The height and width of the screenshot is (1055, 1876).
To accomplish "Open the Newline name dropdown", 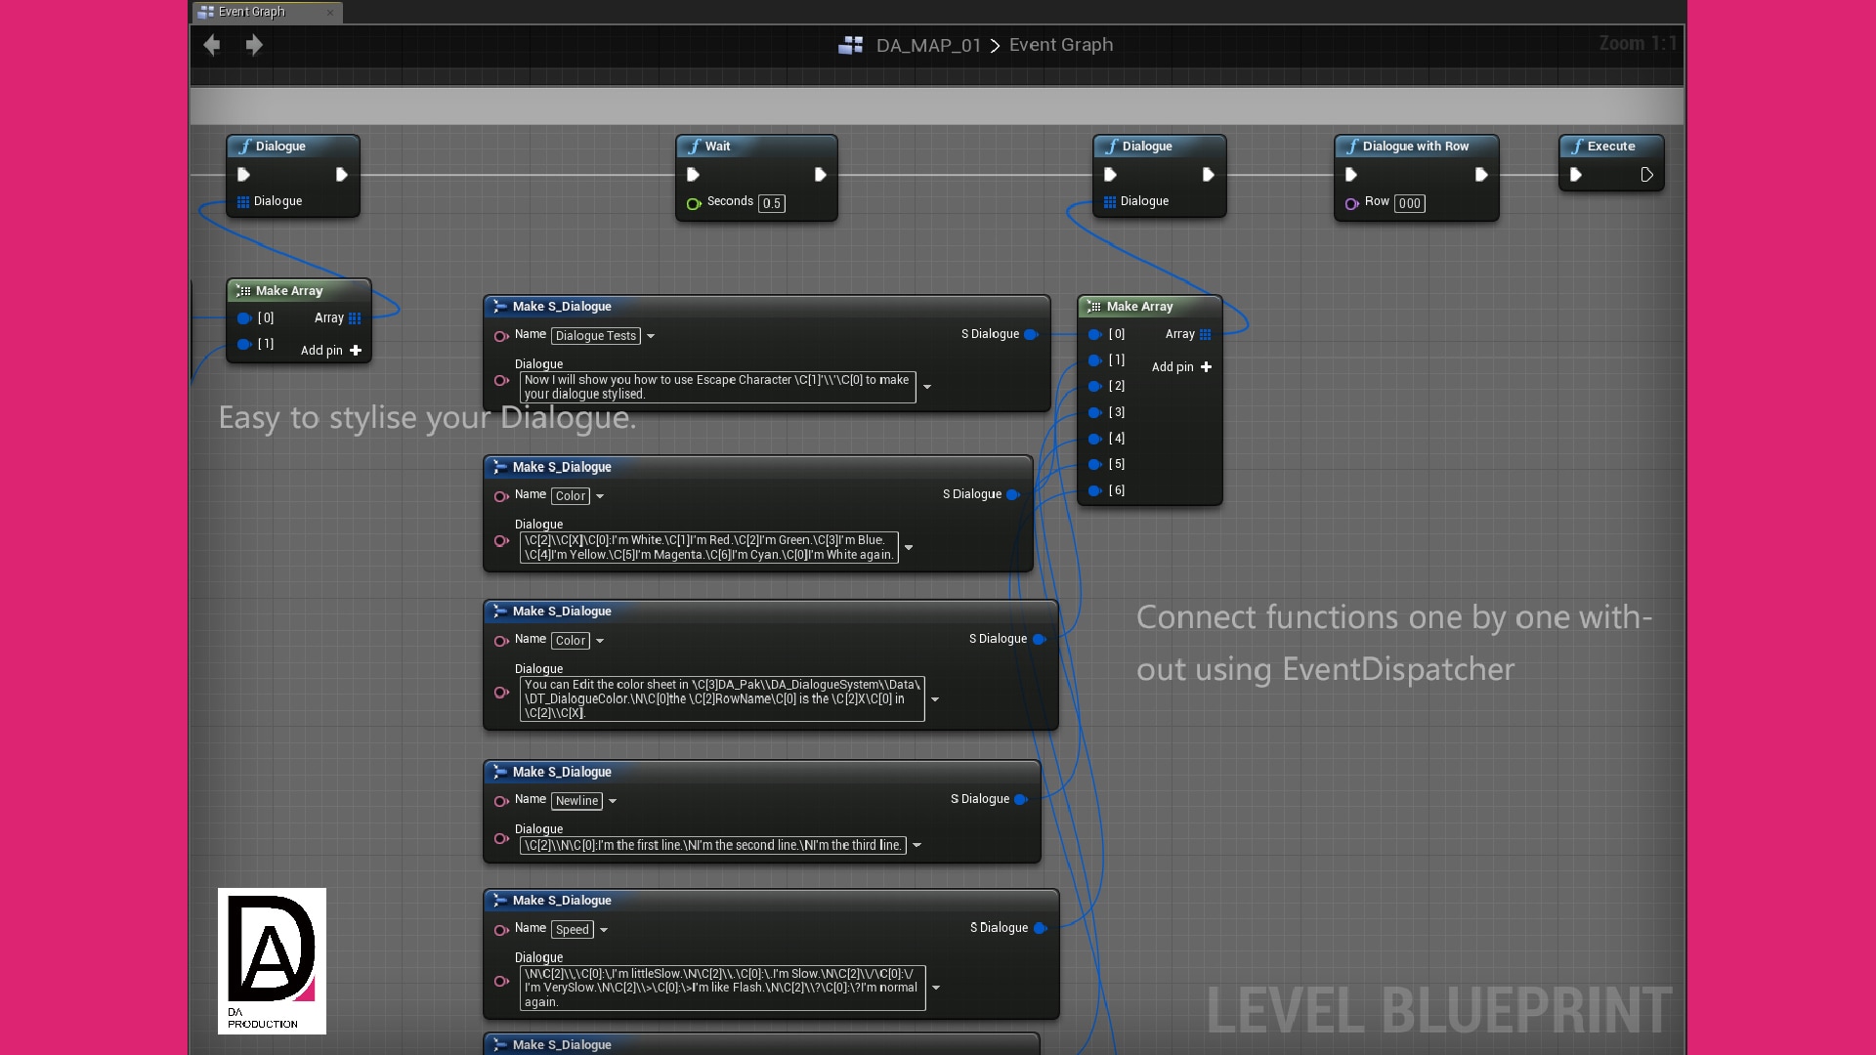I will point(611,801).
